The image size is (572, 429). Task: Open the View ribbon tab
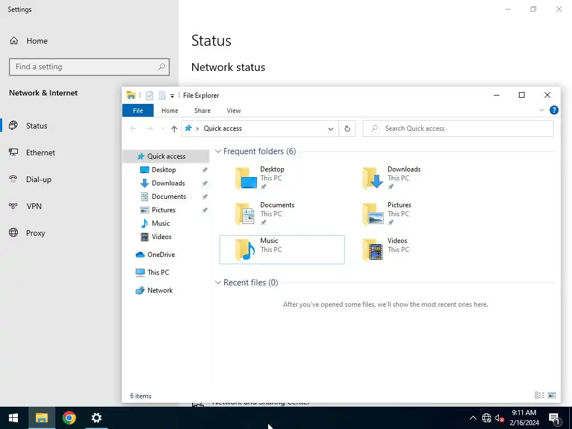click(233, 111)
